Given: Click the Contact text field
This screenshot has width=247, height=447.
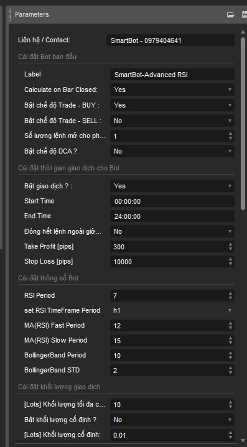Looking at the screenshot, I should coord(170,40).
